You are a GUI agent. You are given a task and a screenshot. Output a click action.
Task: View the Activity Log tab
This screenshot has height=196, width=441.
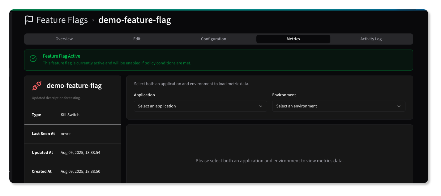coord(371,39)
